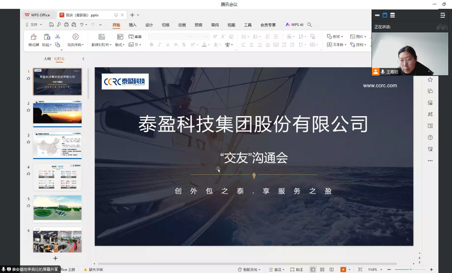Toggle microphone icon on 王霞阳 video tile
This screenshot has height=273, width=452.
(382, 72)
